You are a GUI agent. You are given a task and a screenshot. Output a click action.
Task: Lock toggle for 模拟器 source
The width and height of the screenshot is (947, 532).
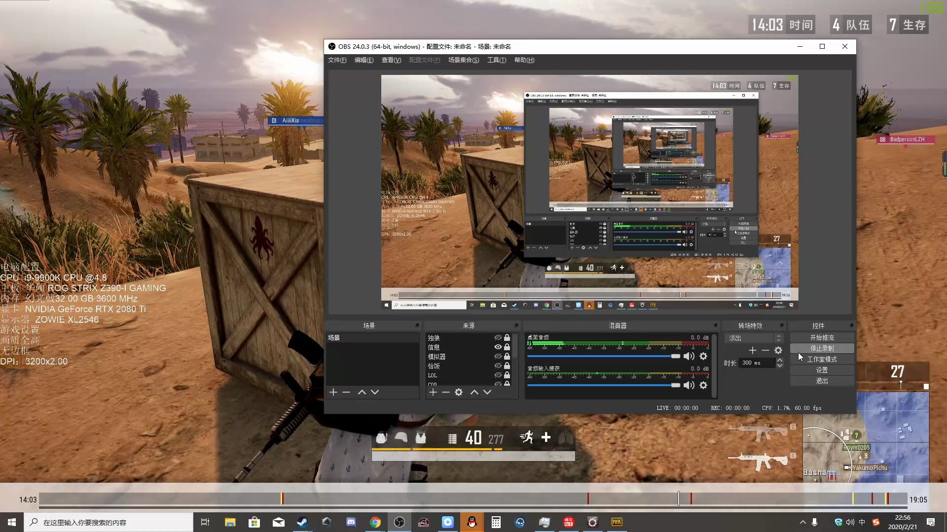[507, 357]
